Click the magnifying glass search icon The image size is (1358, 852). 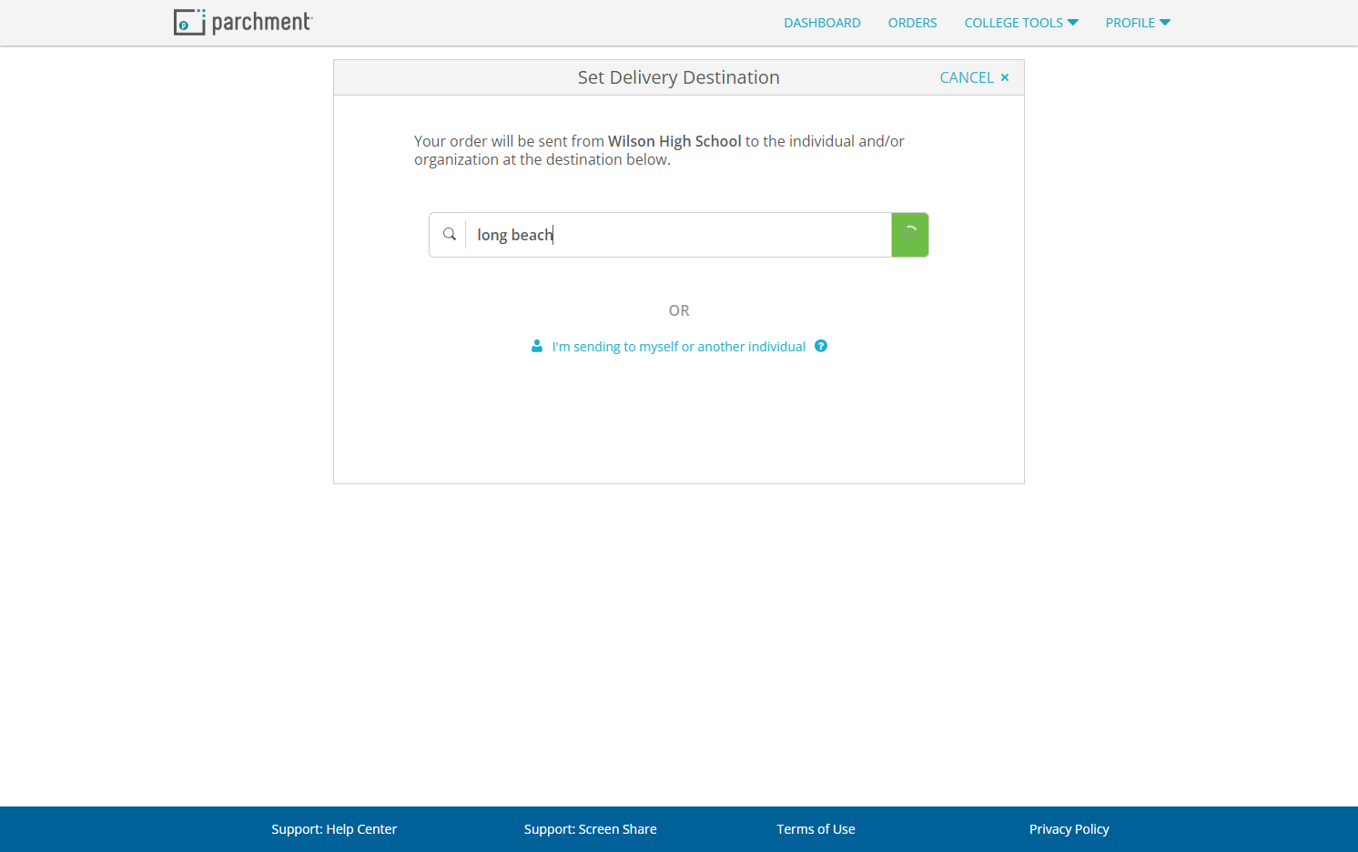point(450,235)
